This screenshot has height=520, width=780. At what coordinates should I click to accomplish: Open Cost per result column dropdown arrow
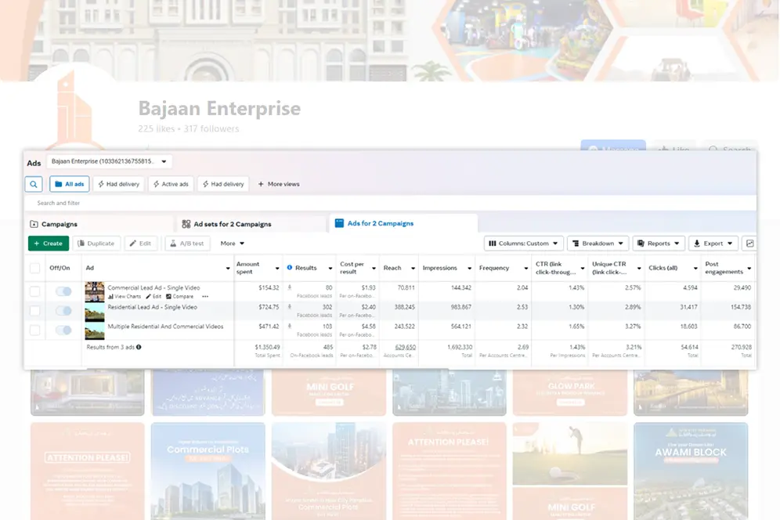[374, 268]
